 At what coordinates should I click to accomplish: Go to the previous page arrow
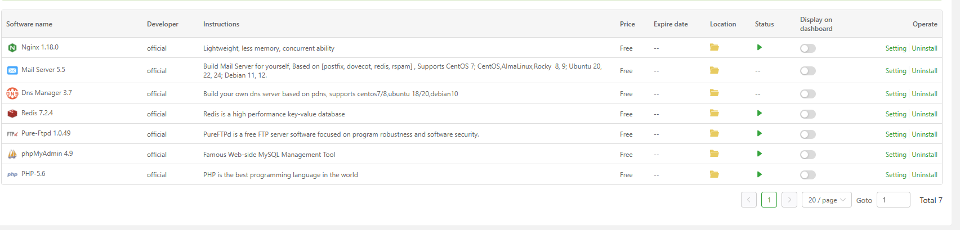pyautogui.click(x=749, y=200)
